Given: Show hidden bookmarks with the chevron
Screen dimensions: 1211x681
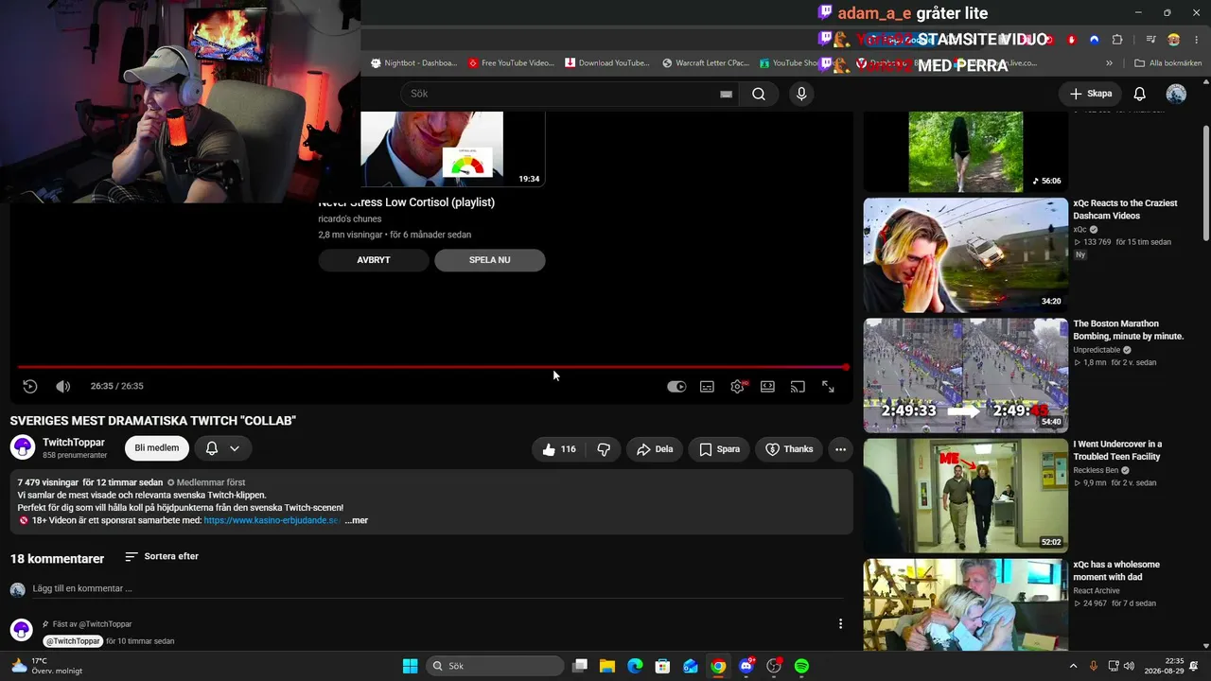Looking at the screenshot, I should click(1109, 63).
